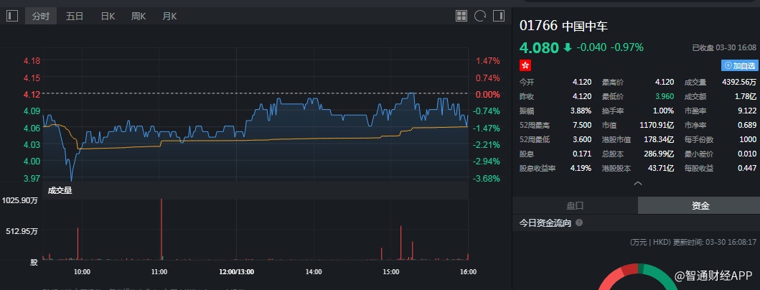Switch to the 五日 chart tab
The image size is (760, 290).
coord(75,16)
